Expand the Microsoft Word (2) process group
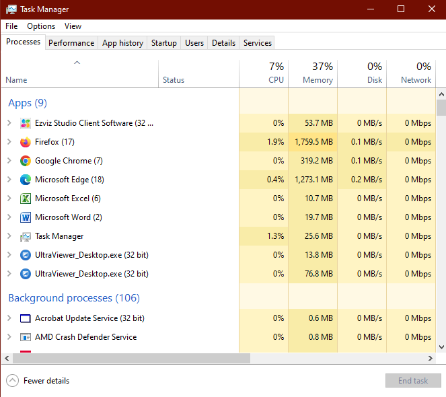 9,217
